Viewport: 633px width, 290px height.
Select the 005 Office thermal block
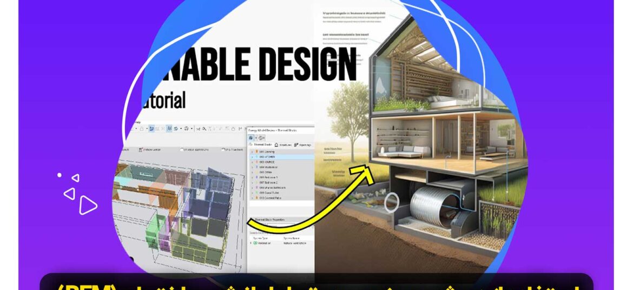282,172
